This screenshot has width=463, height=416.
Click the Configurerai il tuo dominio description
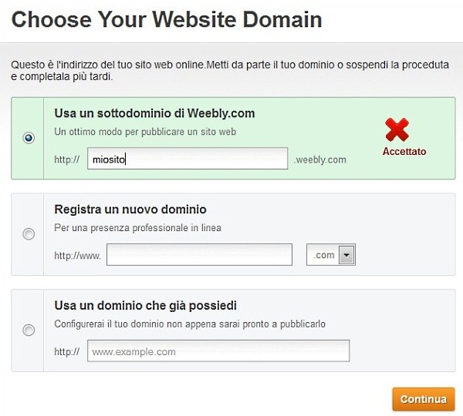[x=190, y=324]
